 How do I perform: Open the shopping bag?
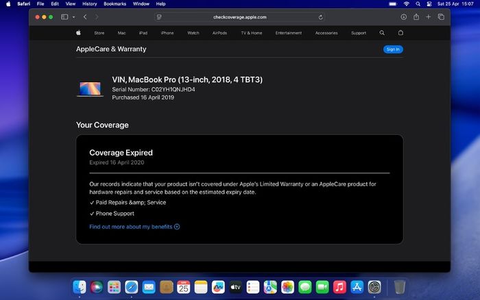(400, 33)
